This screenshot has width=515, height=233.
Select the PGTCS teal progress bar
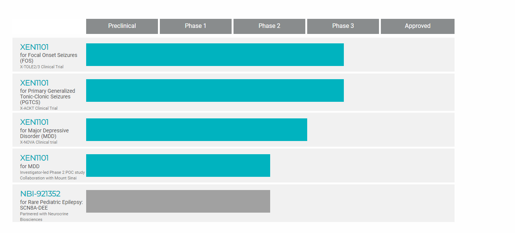click(215, 90)
